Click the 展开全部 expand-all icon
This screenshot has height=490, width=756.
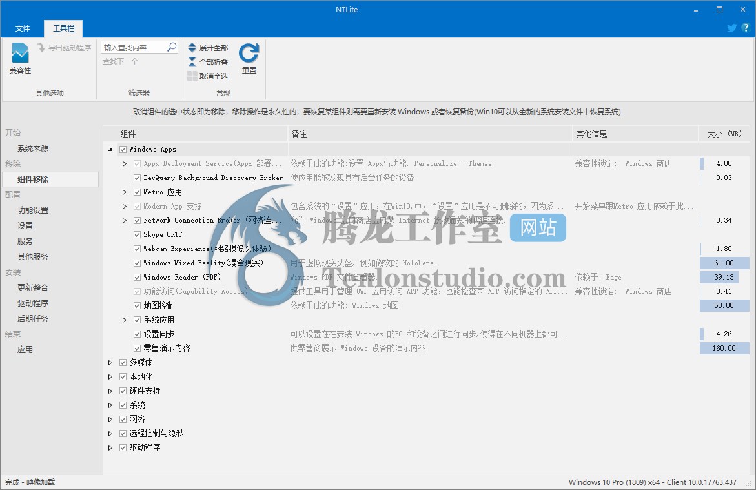coord(192,47)
